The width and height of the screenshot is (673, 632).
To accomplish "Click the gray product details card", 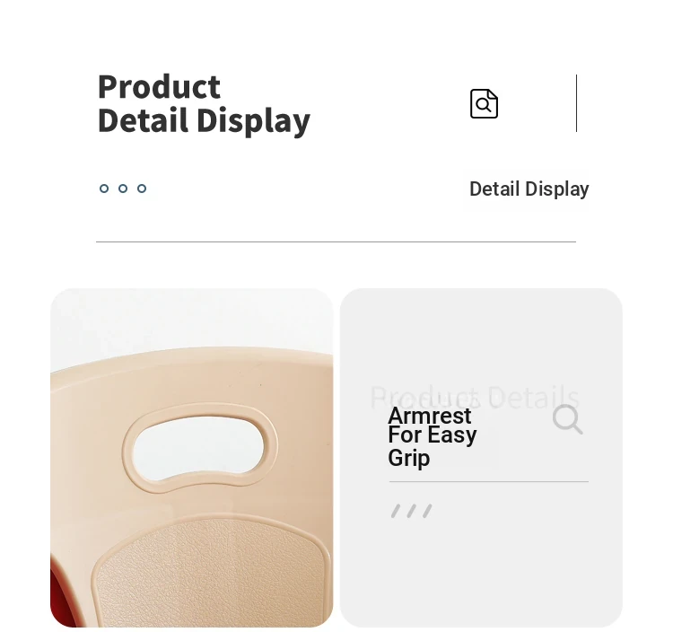I will click(x=481, y=458).
